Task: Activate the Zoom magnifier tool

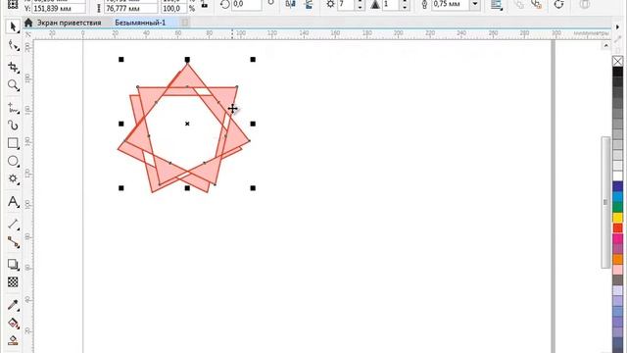Action: (13, 85)
